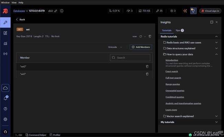Click the Cloud sign in button
Screen dimensions: 224x137
tap(210, 11)
